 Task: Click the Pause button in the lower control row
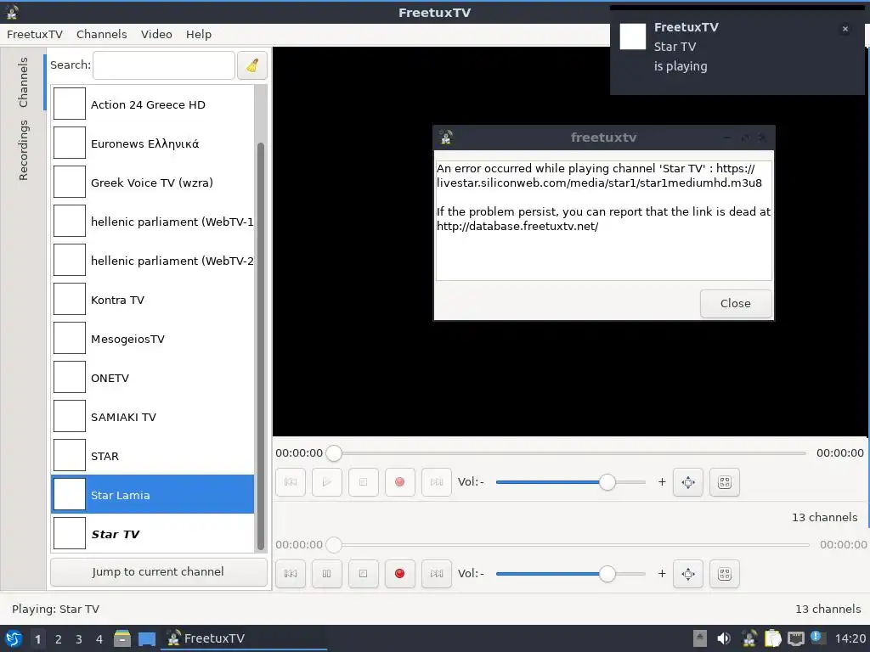327,574
